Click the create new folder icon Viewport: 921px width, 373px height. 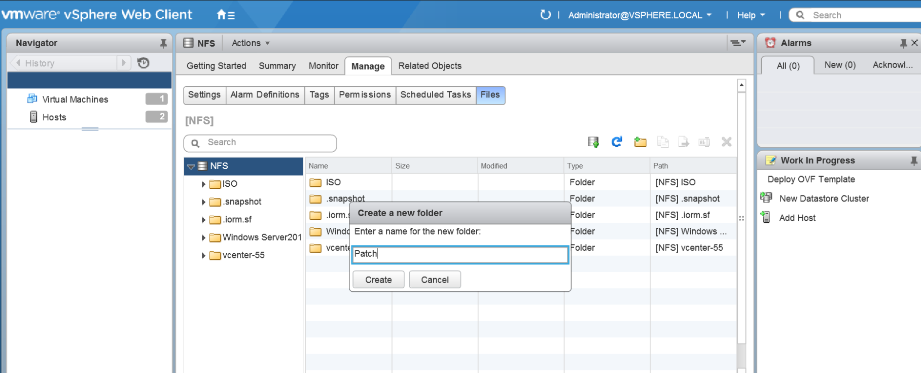click(640, 142)
